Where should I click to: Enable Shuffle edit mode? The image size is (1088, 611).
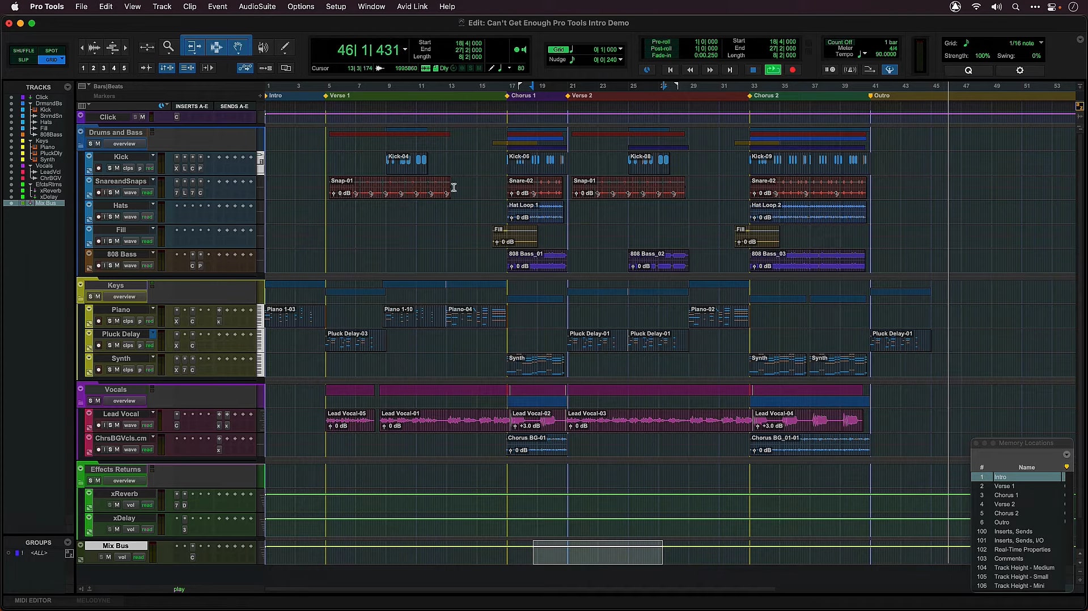point(23,50)
